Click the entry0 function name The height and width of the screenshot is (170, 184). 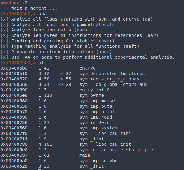pos(87,68)
